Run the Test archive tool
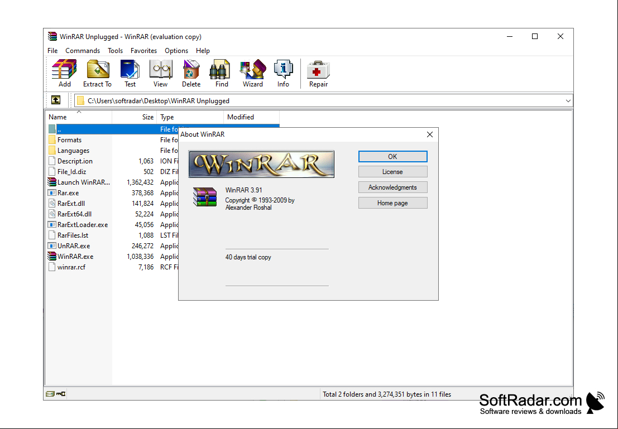618x429 pixels. tap(130, 73)
